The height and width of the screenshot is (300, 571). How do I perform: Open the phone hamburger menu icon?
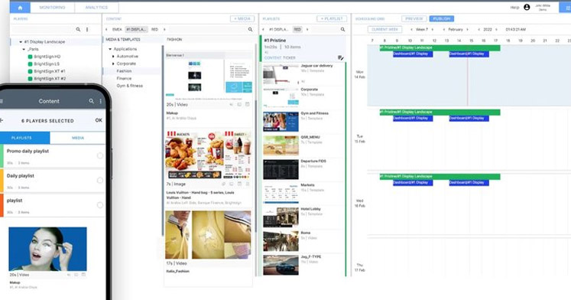[2, 101]
